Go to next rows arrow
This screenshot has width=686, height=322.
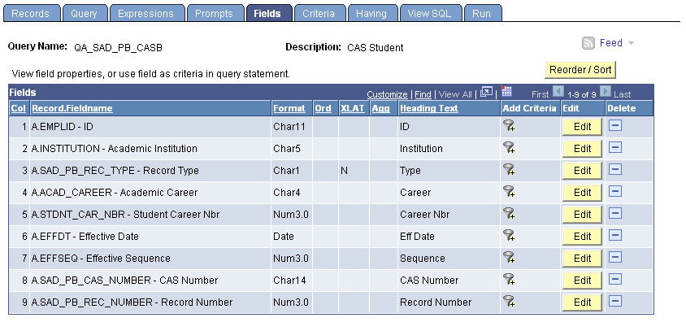click(x=605, y=91)
